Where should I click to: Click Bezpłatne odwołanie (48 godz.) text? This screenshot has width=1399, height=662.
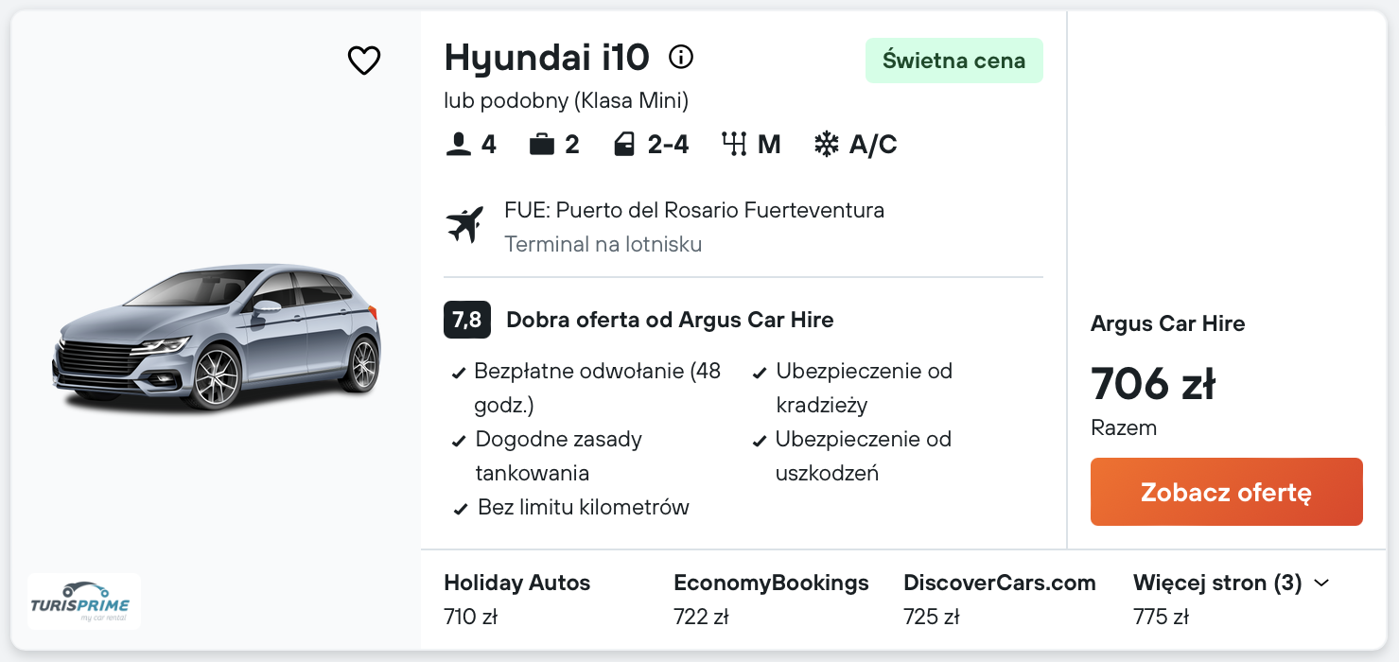[598, 388]
